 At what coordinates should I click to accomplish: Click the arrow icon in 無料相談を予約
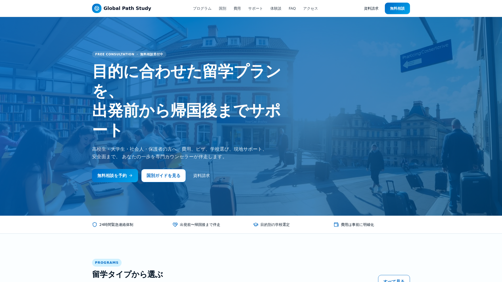(x=131, y=175)
